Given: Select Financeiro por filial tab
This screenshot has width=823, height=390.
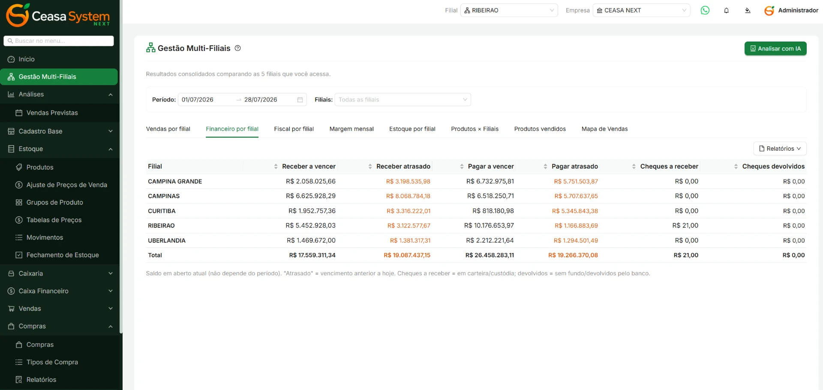Looking at the screenshot, I should pyautogui.click(x=232, y=129).
